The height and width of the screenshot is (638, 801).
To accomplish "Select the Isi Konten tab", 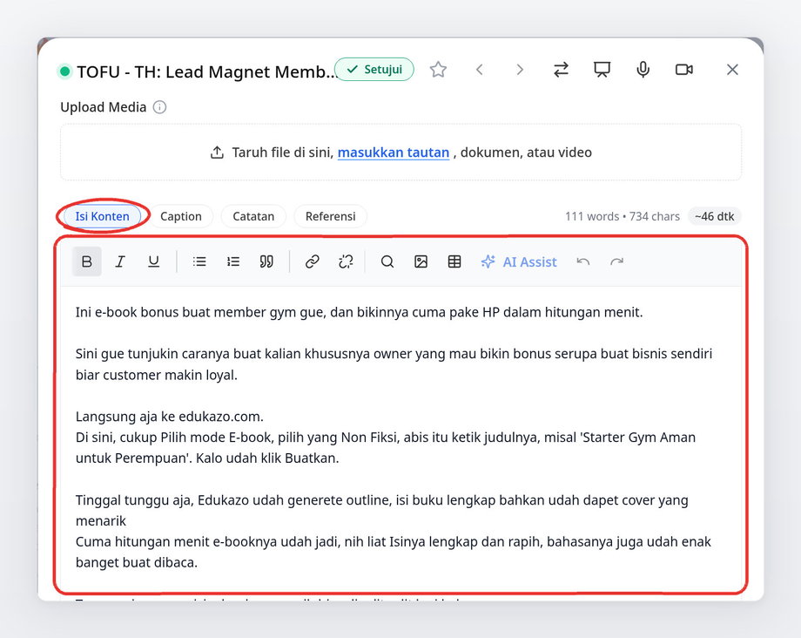I will (102, 216).
